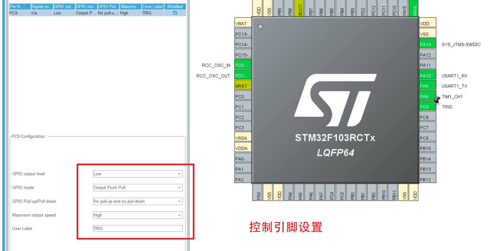The height and width of the screenshot is (251, 496).
Task: Select the PC9 cell in the pin table
Action: pyautogui.click(x=19, y=13)
